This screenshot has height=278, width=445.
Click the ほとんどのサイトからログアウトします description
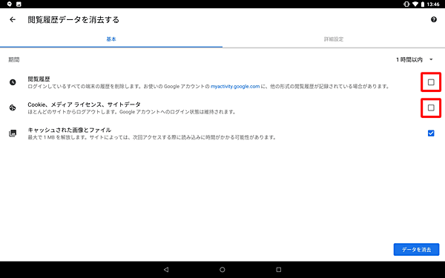tap(132, 112)
